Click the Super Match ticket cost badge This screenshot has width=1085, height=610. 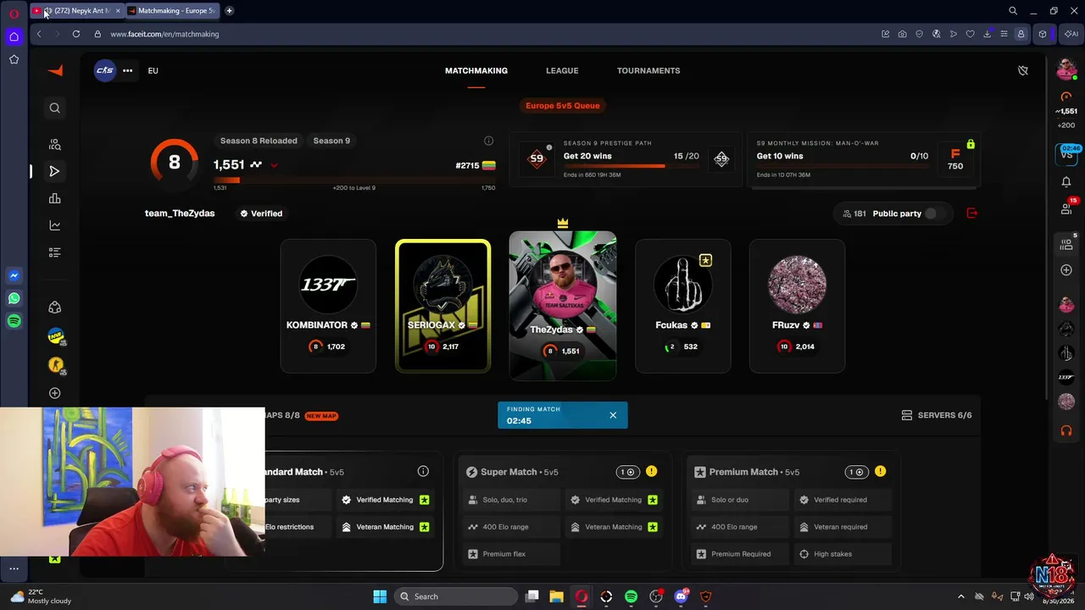[x=628, y=472]
